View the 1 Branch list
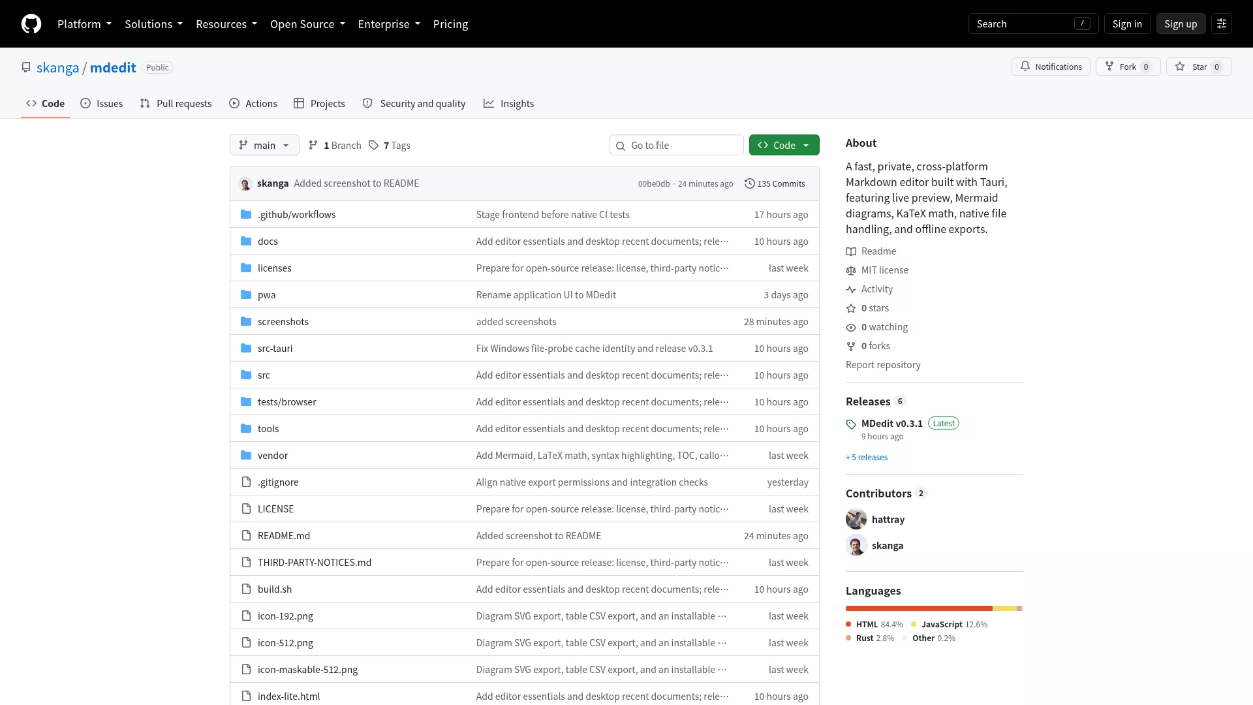This screenshot has height=705, width=1253. point(335,146)
